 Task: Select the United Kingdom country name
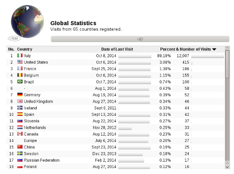point(39,101)
